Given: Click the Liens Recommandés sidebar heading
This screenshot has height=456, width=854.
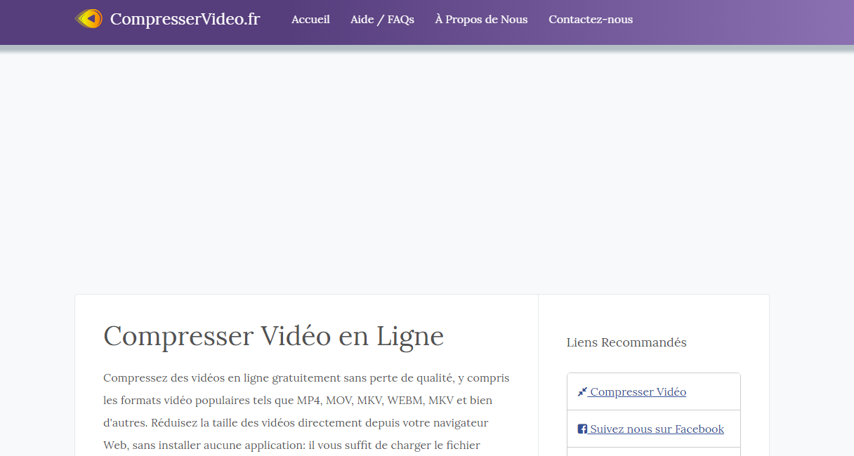Looking at the screenshot, I should [626, 342].
